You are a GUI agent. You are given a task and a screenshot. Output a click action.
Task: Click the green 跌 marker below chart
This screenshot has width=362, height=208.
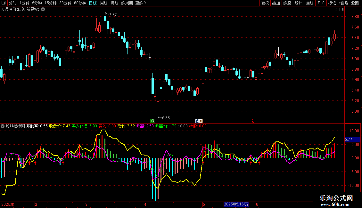click(x=152, y=121)
